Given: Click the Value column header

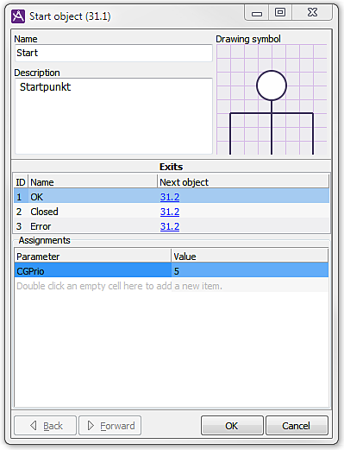Looking at the screenshot, I should coord(250,257).
